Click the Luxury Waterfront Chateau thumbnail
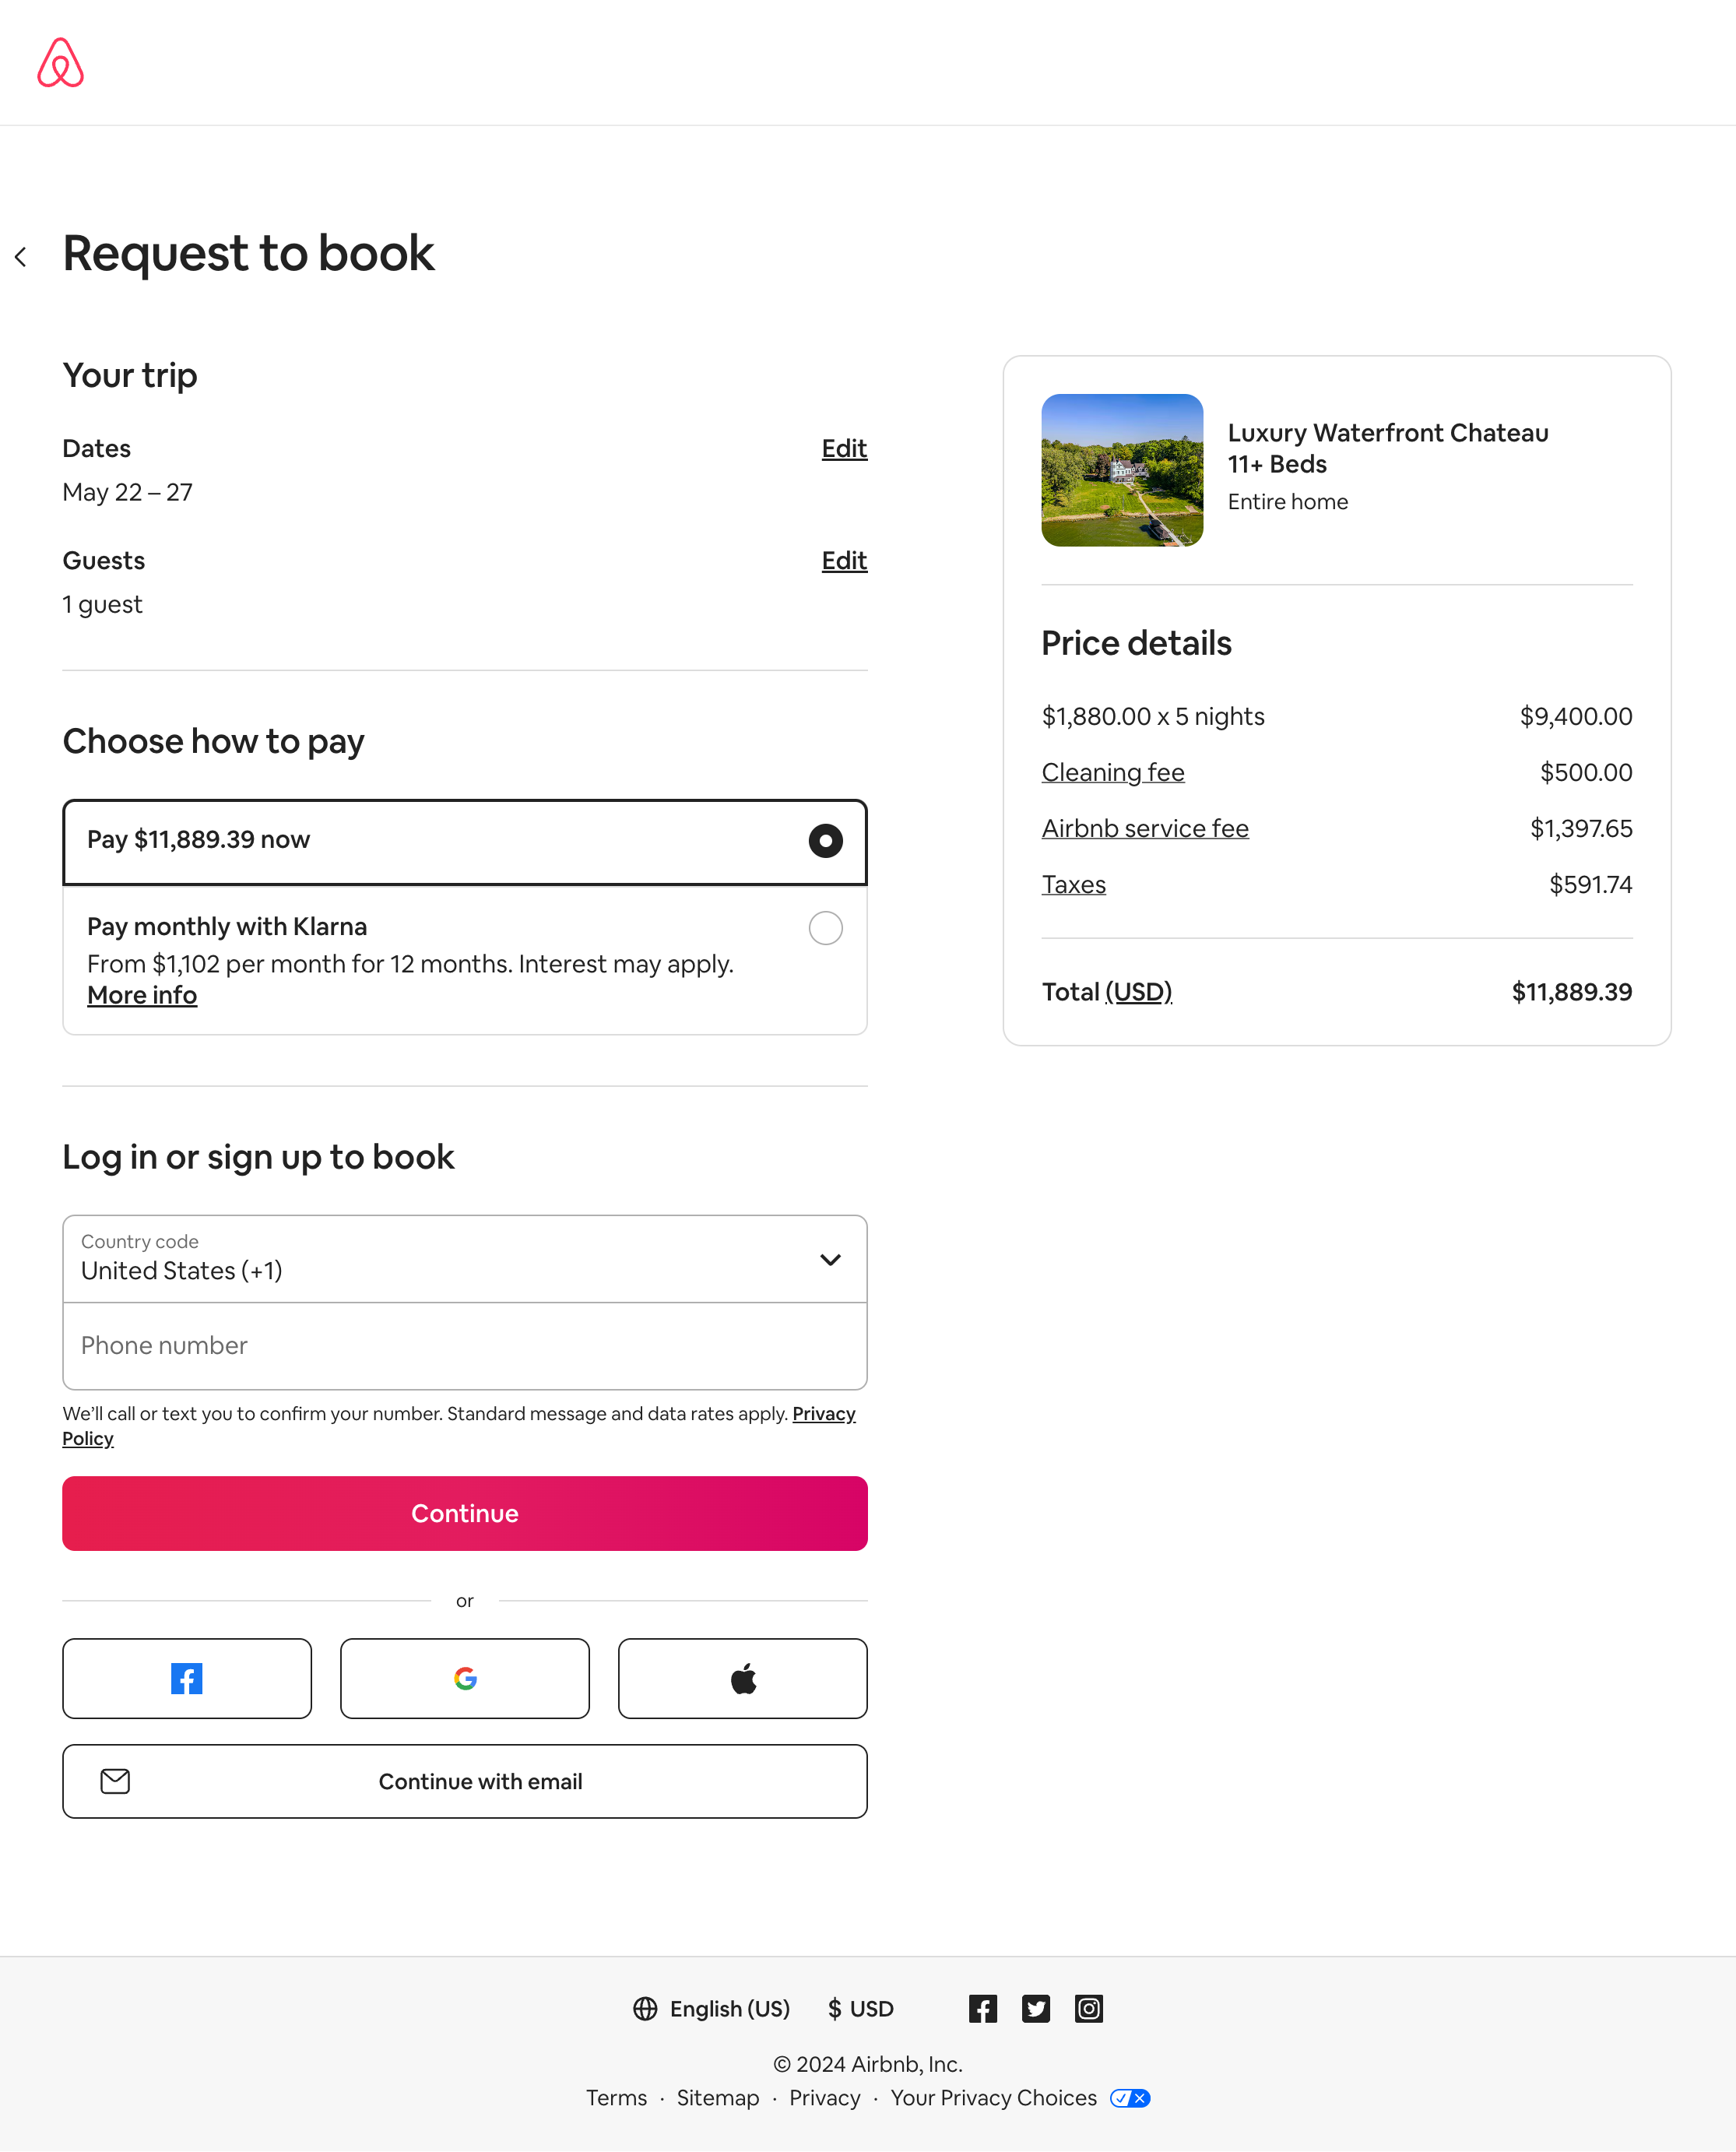 click(1122, 470)
